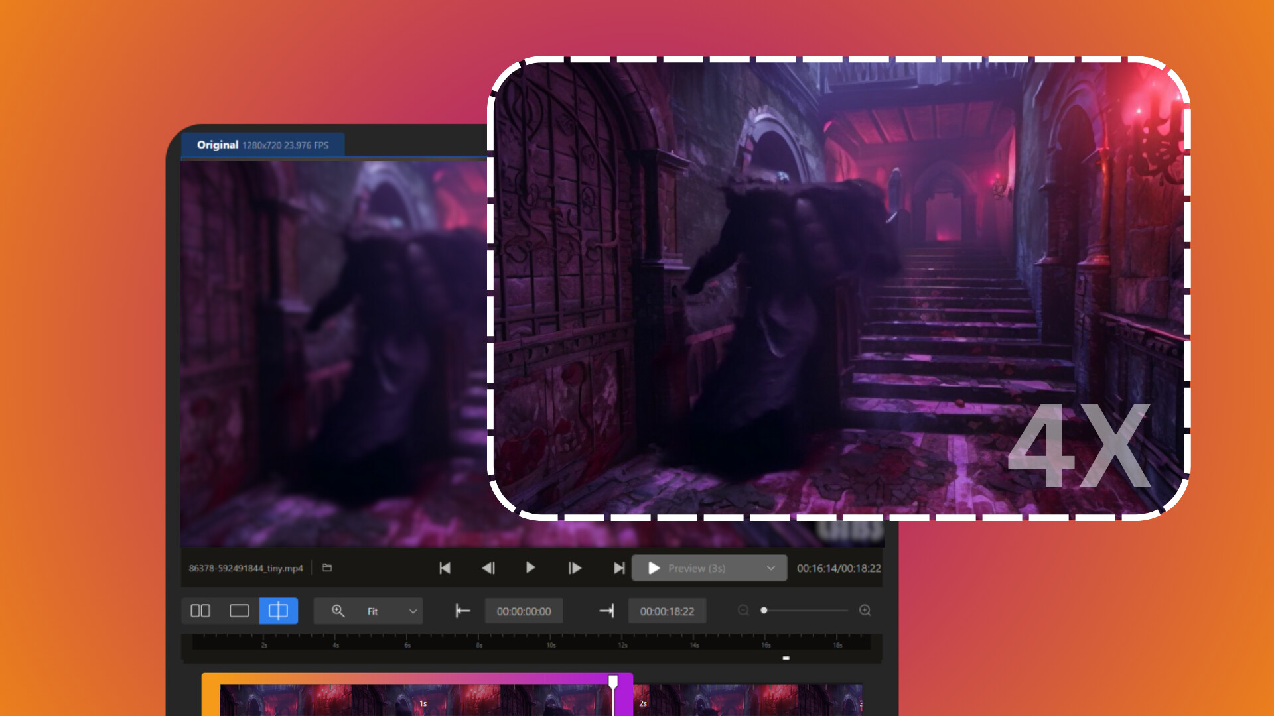The width and height of the screenshot is (1274, 716).
Task: Toggle the split compare view mode
Action: [x=278, y=611]
